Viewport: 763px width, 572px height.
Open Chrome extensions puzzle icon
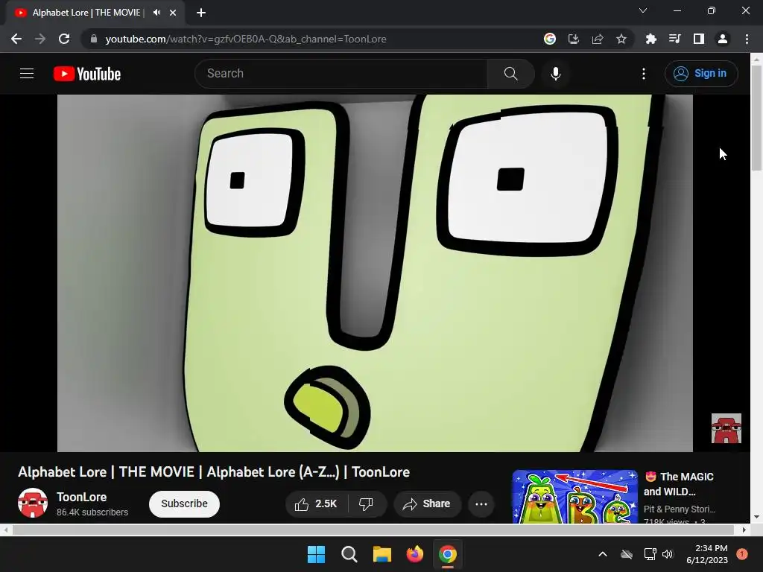coord(651,39)
